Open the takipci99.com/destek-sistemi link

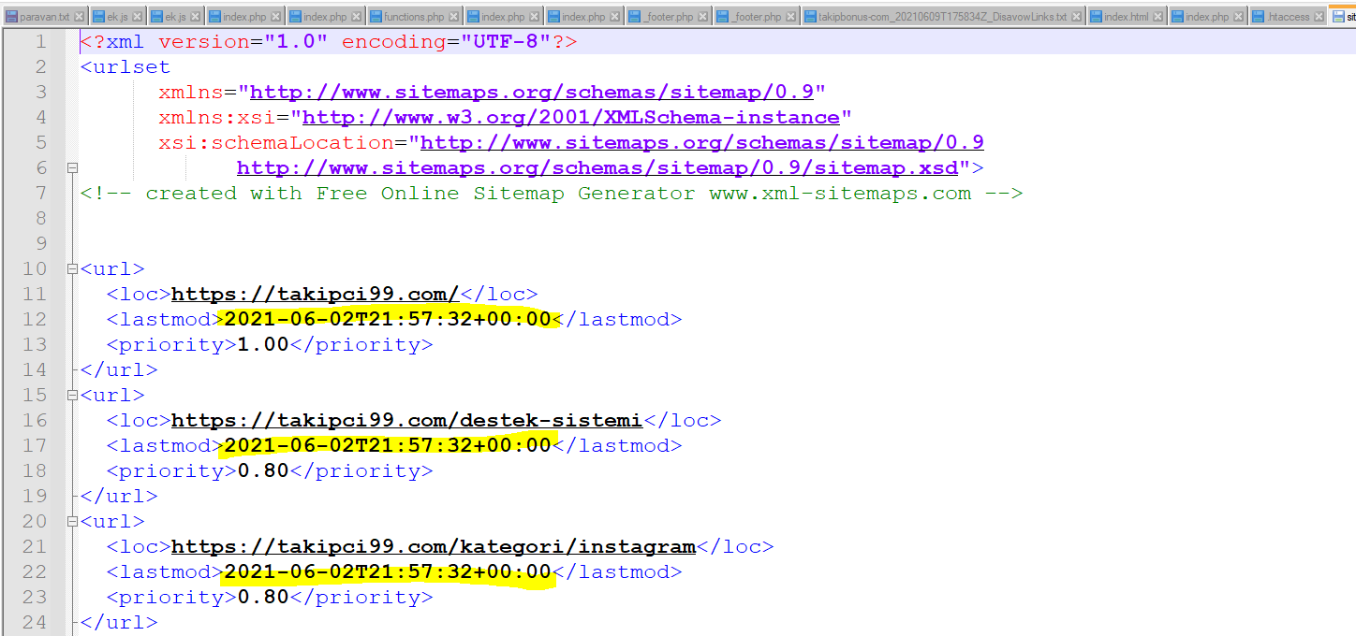point(406,420)
